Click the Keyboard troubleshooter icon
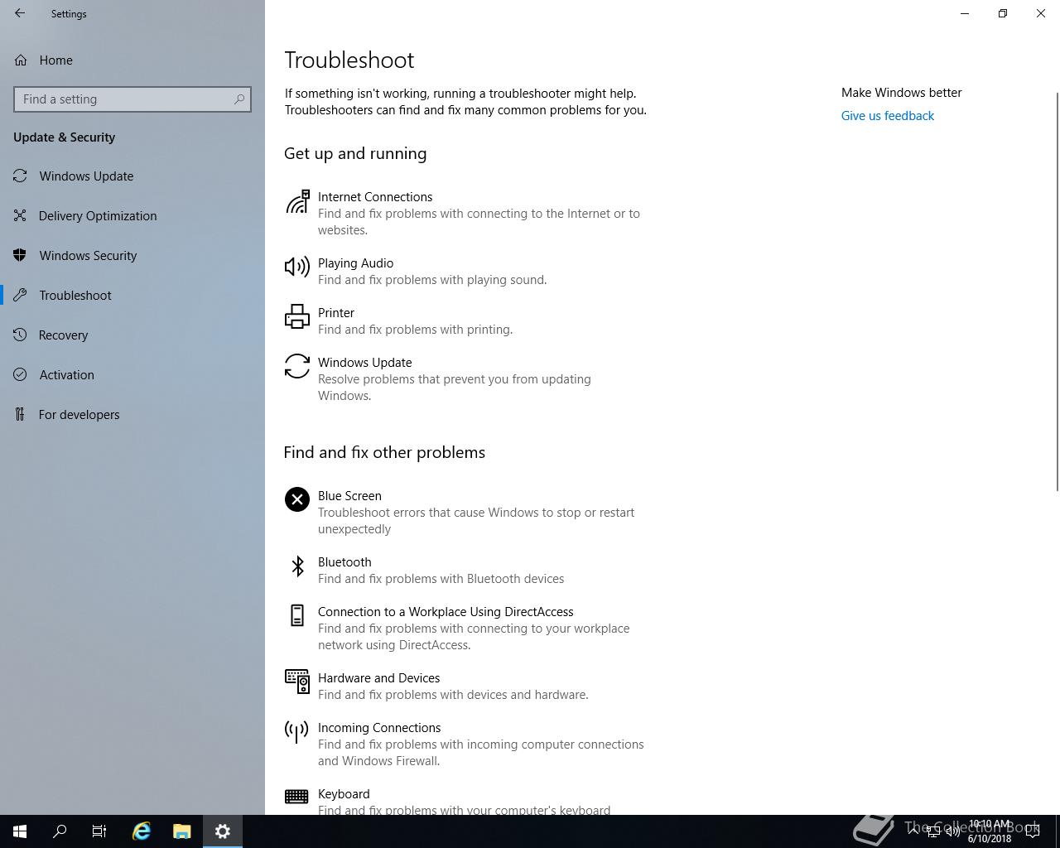This screenshot has width=1060, height=848. 296,797
